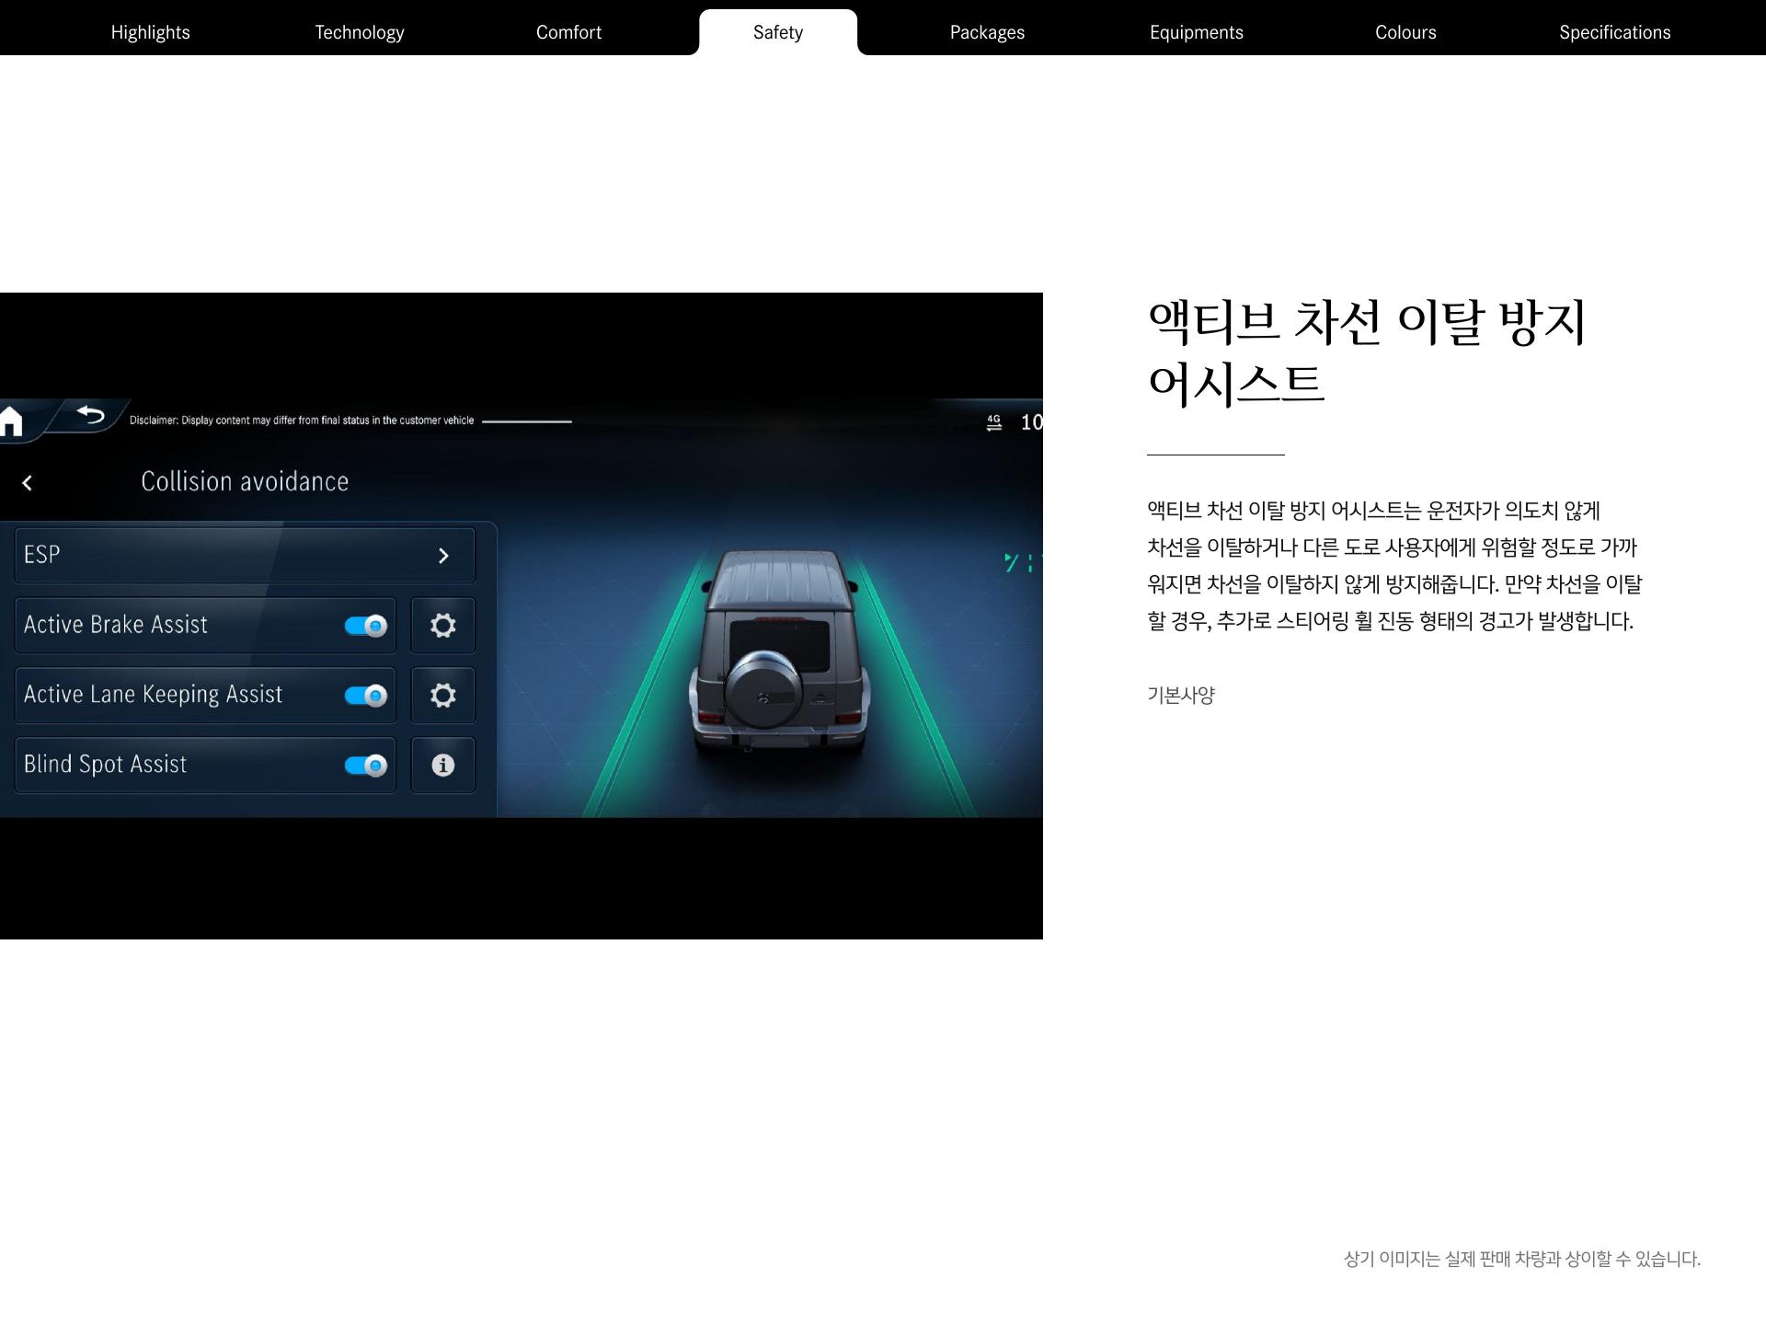Switch to the Equipments tab
This screenshot has width=1766, height=1325.
[1197, 32]
